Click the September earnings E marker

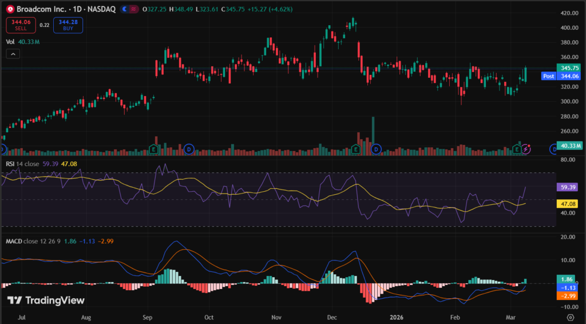[x=153, y=149]
